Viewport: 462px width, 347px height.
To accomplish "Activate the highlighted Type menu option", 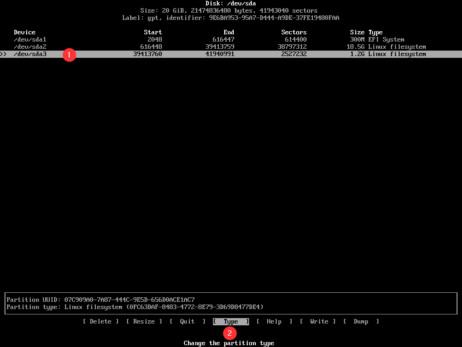I will point(231,321).
